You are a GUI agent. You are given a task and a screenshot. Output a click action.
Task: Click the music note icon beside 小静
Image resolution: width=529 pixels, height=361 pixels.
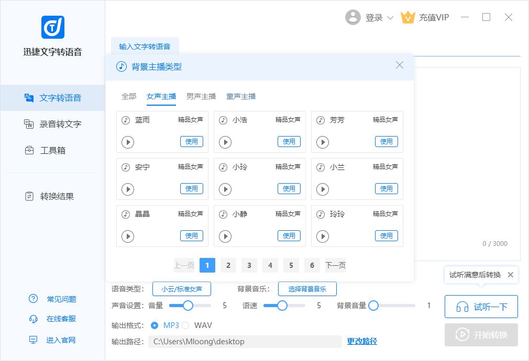tap(223, 215)
